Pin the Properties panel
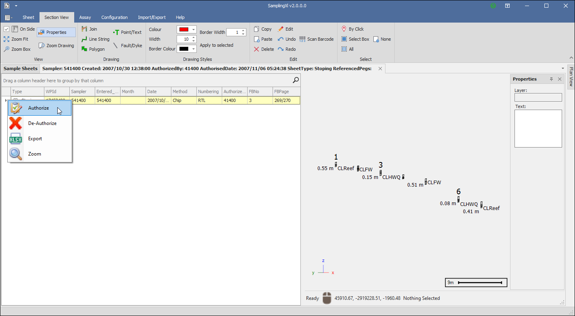Screen dimensions: 575x316 pyautogui.click(x=551, y=79)
